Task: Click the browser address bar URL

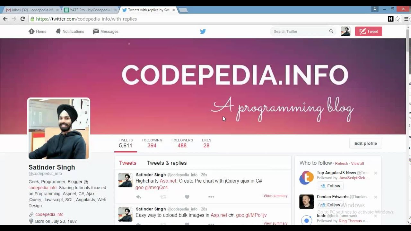Action: pos(86,19)
